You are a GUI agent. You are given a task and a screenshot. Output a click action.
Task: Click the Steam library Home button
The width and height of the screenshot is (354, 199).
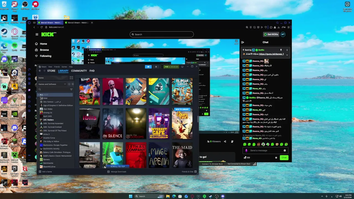click(53, 78)
